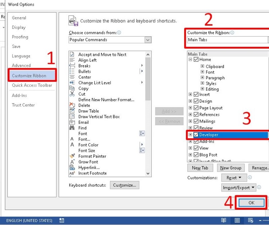Open keyboard shortcuts Customize... button
The height and width of the screenshot is (225, 269).
[124, 185]
